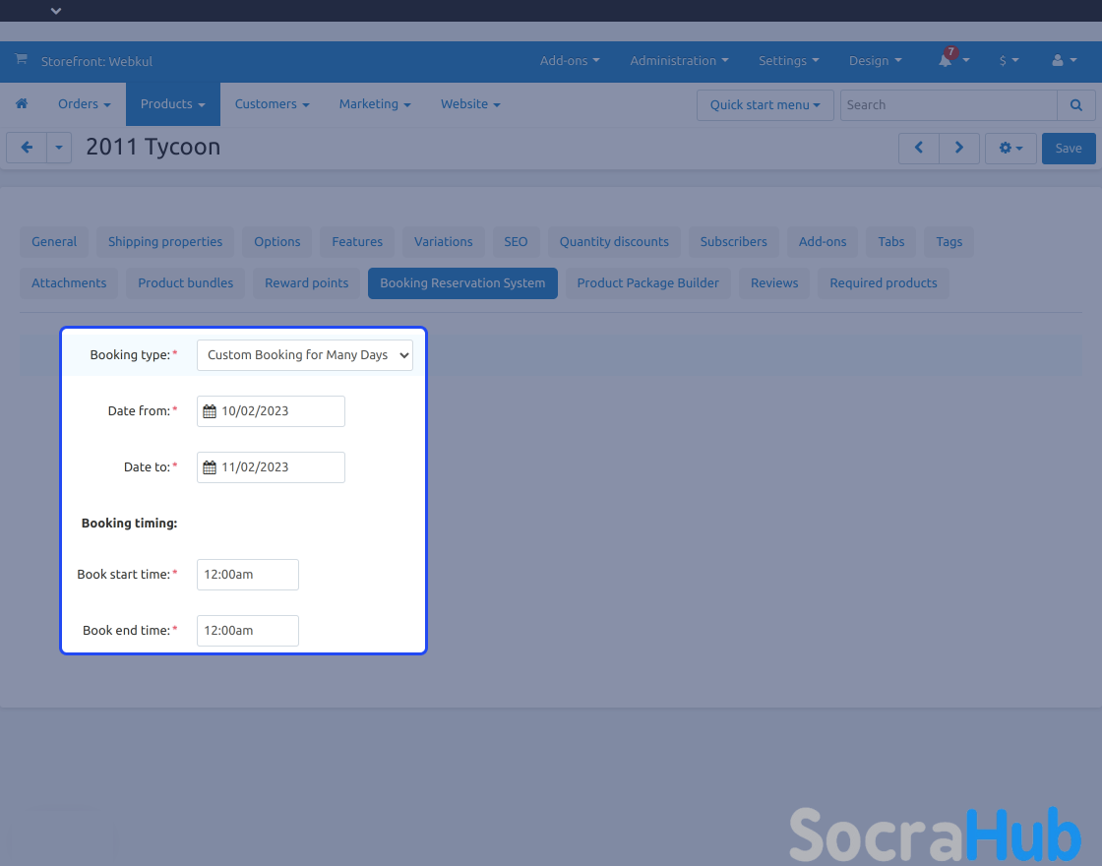This screenshot has width=1102, height=866.
Task: Go to previous product with left chevron
Action: click(x=919, y=148)
